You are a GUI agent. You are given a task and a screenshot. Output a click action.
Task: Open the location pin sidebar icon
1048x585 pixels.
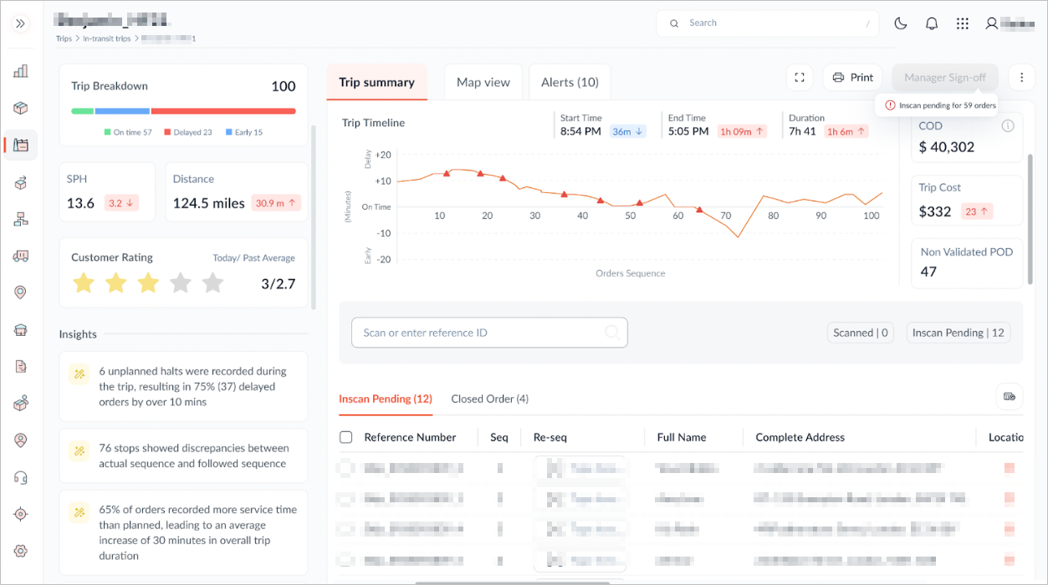tap(21, 292)
